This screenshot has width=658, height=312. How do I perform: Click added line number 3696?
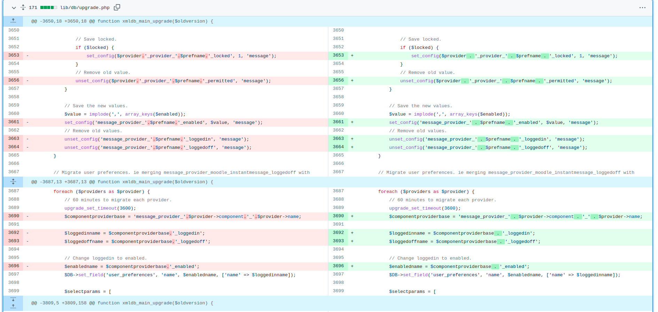pos(338,266)
